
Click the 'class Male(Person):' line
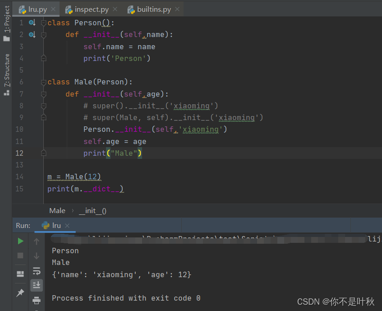point(90,82)
